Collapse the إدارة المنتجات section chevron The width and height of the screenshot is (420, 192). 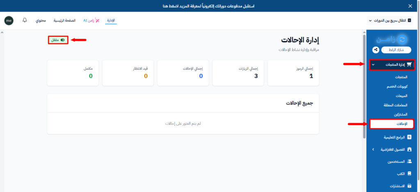[x=373, y=65]
